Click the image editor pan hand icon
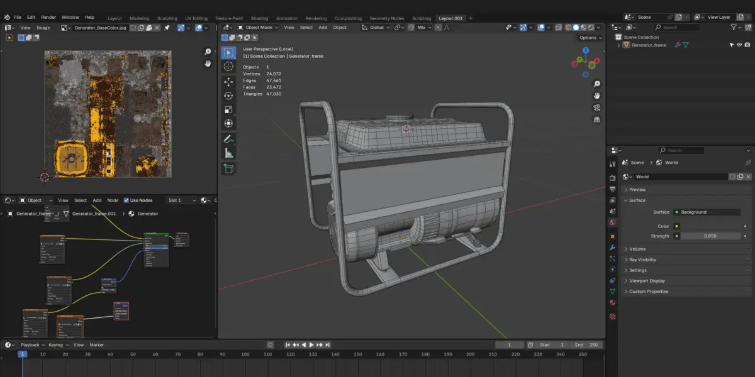Screen dimensions: 755x377 point(208,63)
